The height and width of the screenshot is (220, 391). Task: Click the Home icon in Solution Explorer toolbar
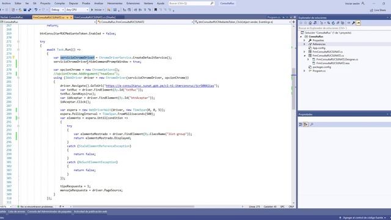pyautogui.click(x=310, y=23)
